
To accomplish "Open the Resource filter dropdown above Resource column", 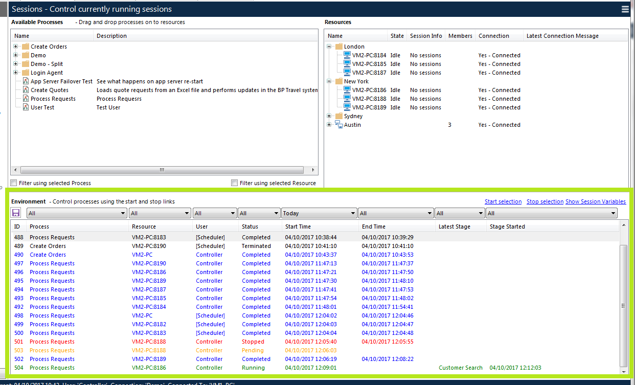I will [160, 213].
